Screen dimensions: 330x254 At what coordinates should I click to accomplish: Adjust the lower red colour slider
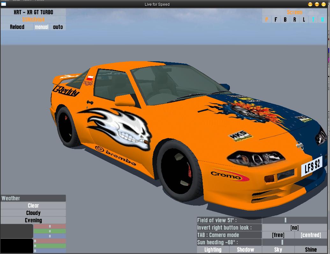tap(50, 241)
